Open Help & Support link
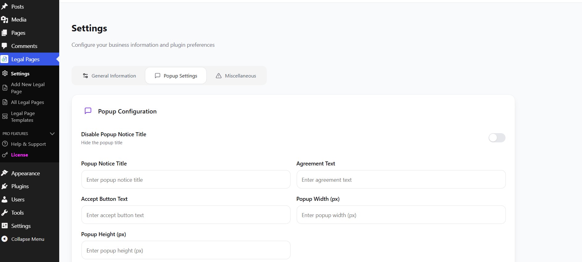Screen dimensions: 582x262 click(28, 144)
